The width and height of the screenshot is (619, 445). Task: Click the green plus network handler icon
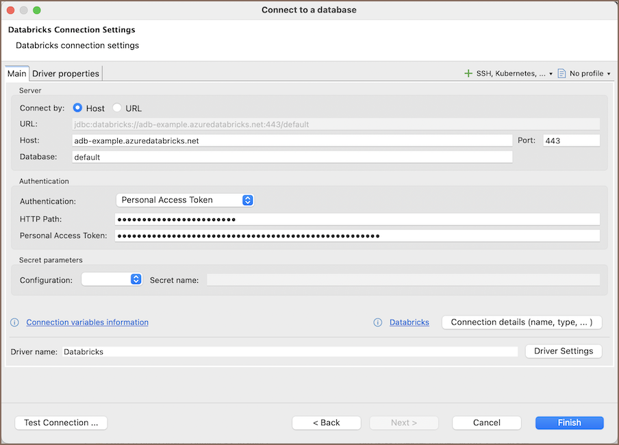468,73
